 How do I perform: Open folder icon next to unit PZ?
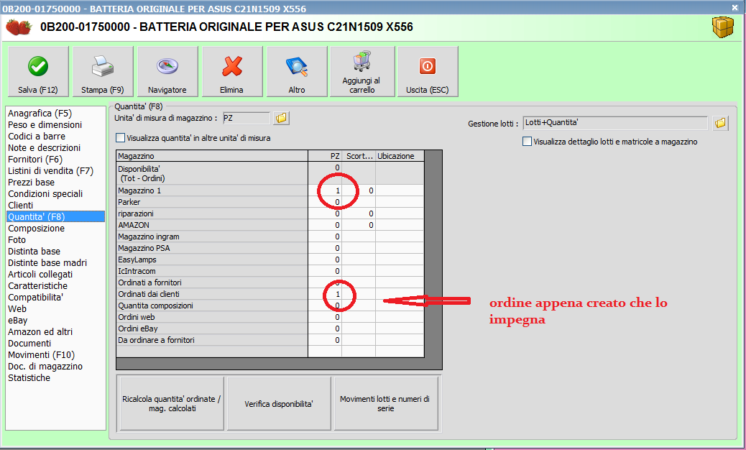tap(281, 118)
